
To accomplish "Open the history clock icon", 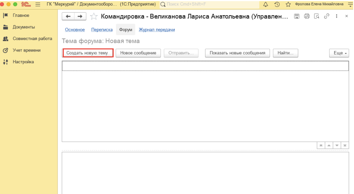I will pyautogui.click(x=277, y=4).
